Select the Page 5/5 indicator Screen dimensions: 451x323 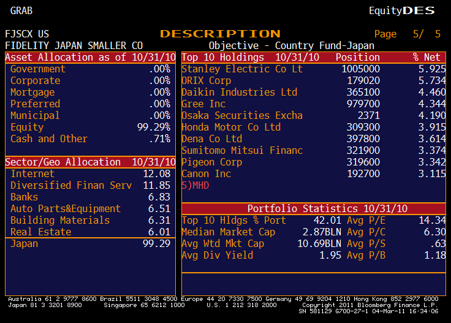click(x=407, y=34)
